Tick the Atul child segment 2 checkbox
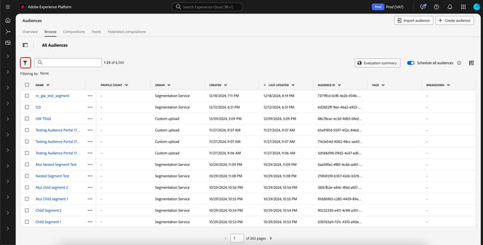483x245 pixels. (x=27, y=187)
